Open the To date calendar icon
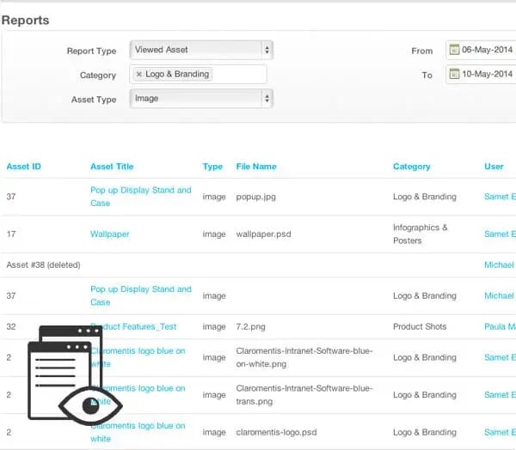 tap(454, 74)
